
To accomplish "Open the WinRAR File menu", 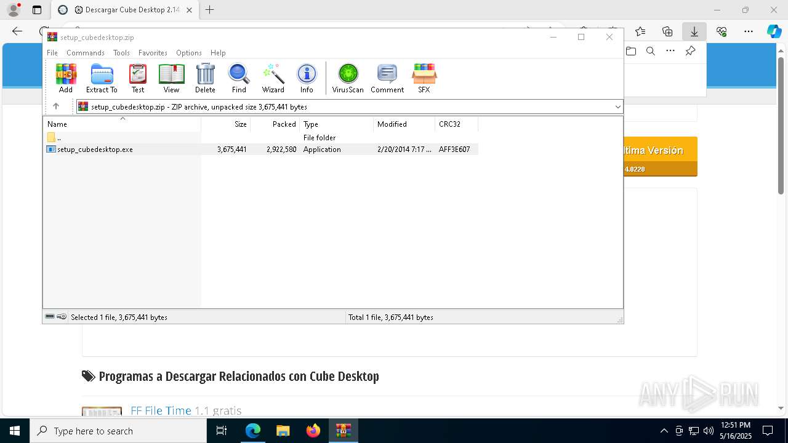I will [x=52, y=53].
